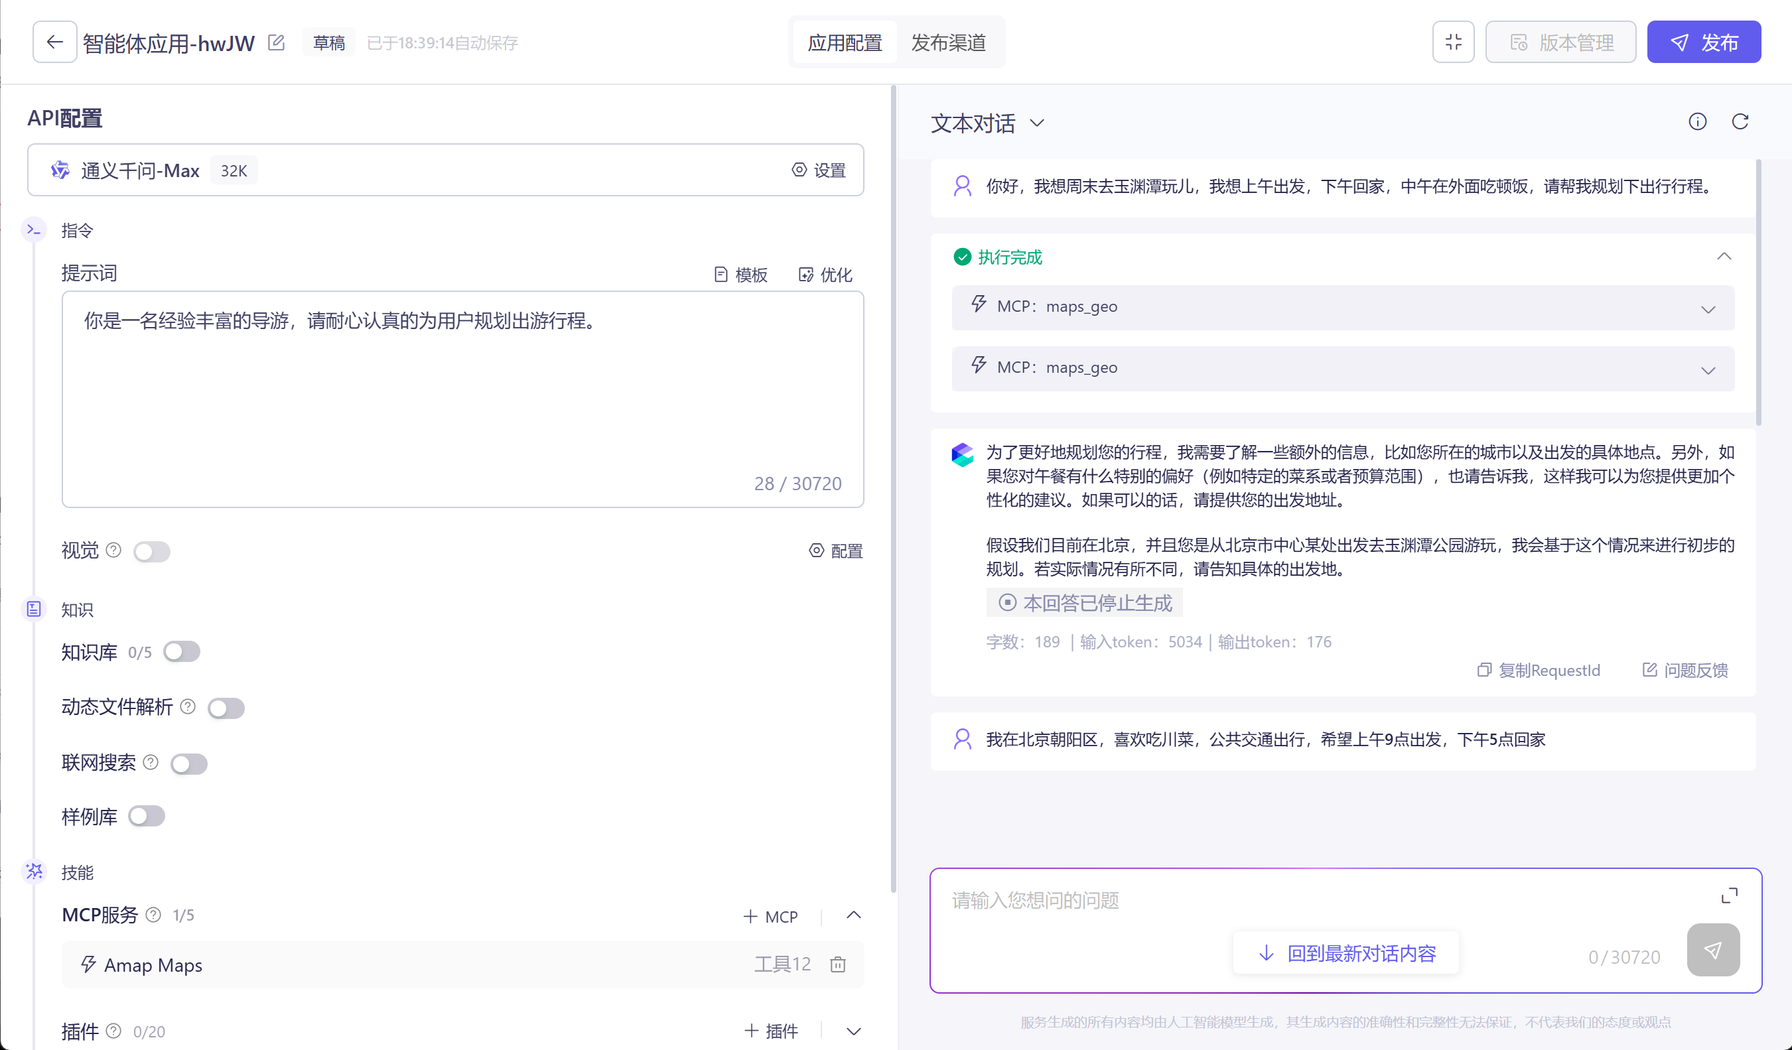Add a new MCP service

(x=770, y=917)
